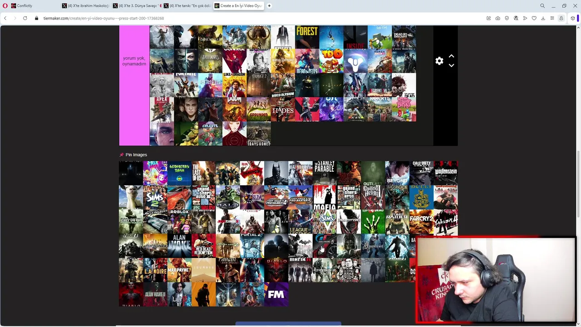Switch to X'te tanık tab
Image resolution: width=581 pixels, height=327 pixels.
187,6
